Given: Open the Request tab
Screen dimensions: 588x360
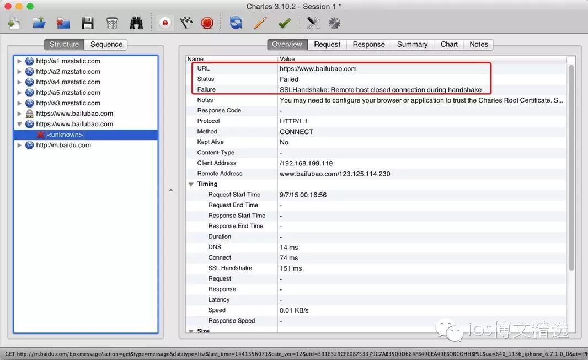Looking at the screenshot, I should pos(327,44).
